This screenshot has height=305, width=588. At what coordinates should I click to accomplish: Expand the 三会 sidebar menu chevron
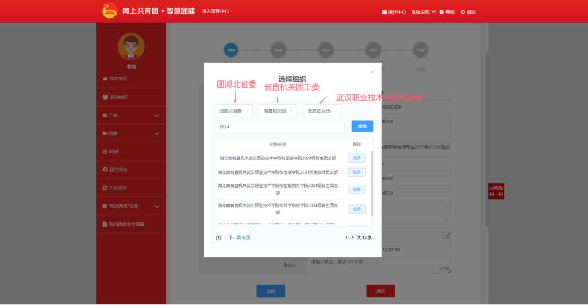point(157,116)
